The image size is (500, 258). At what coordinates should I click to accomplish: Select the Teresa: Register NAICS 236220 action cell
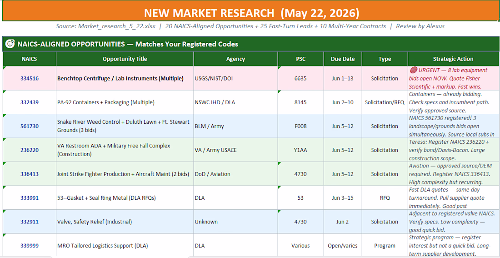(454, 150)
